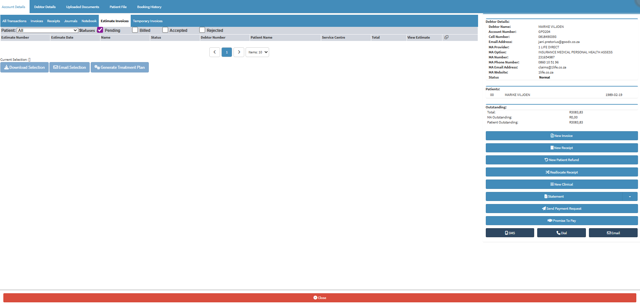Viewport: 640px width, 304px height.
Task: Open the Temporary Invoices sub-tab
Action: click(147, 21)
